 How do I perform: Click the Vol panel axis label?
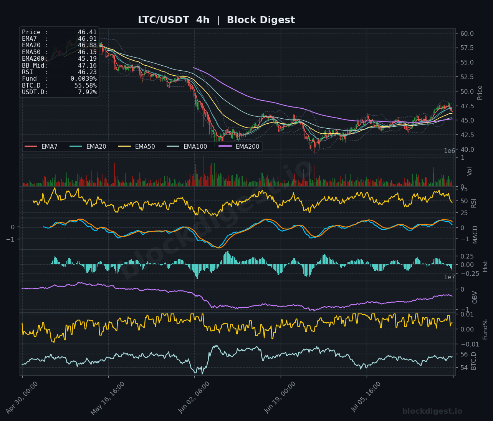click(x=470, y=171)
